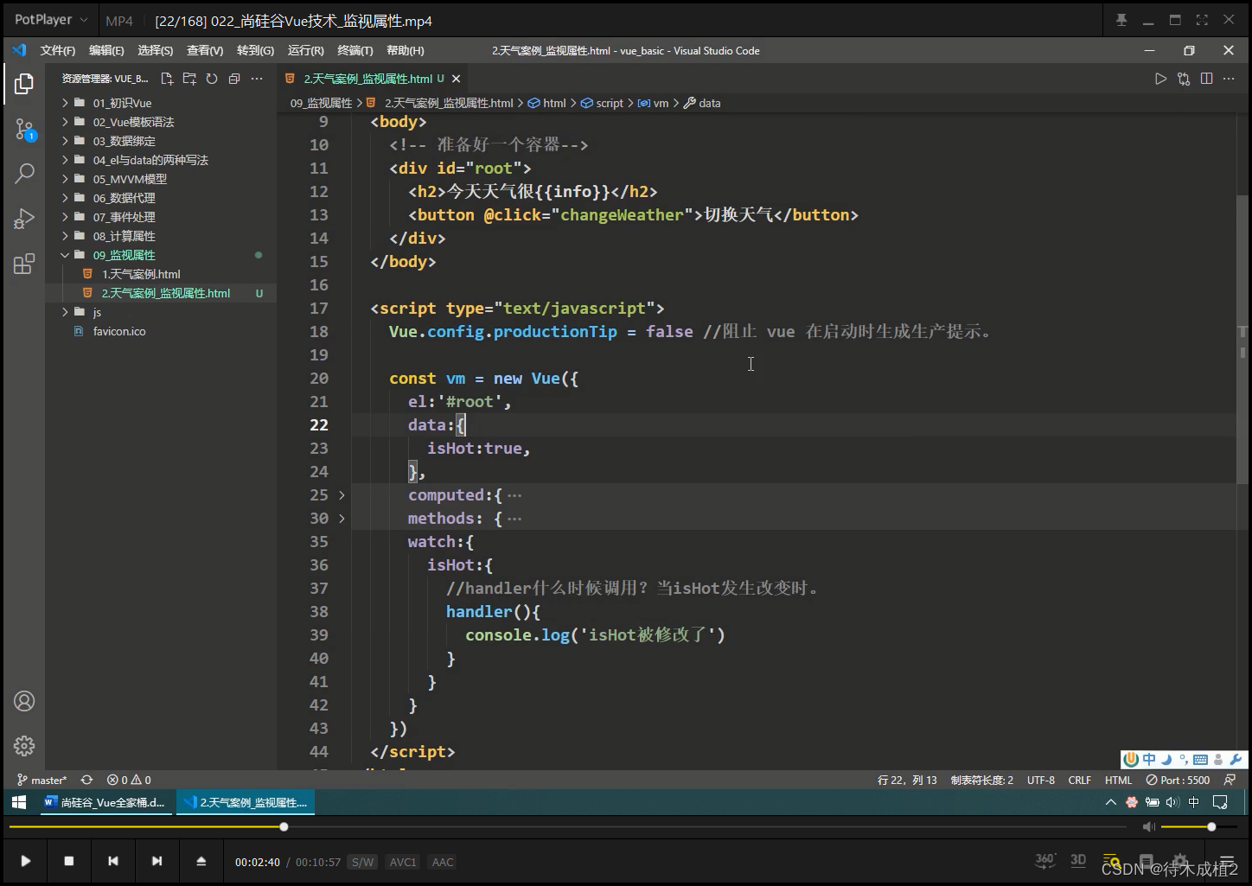Click the New Folder icon in Explorer header
The width and height of the screenshot is (1252, 886).
189,79
